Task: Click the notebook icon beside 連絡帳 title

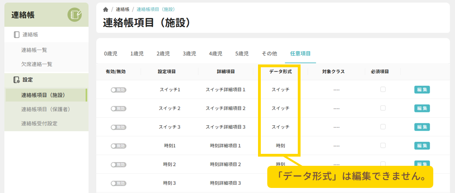Action: click(x=74, y=15)
